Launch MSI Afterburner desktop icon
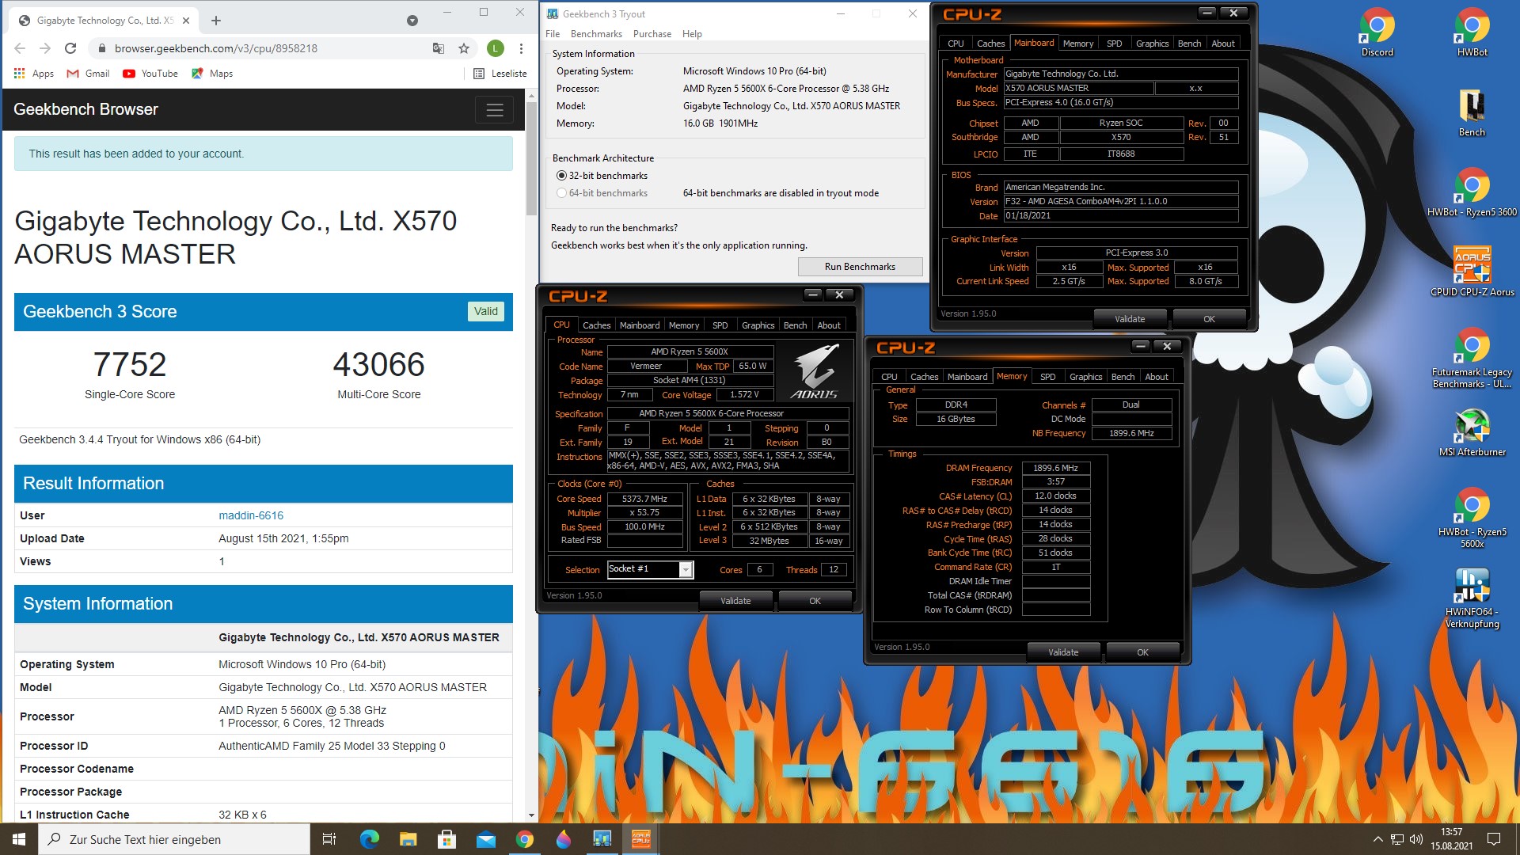1520x855 pixels. pyautogui.click(x=1472, y=433)
